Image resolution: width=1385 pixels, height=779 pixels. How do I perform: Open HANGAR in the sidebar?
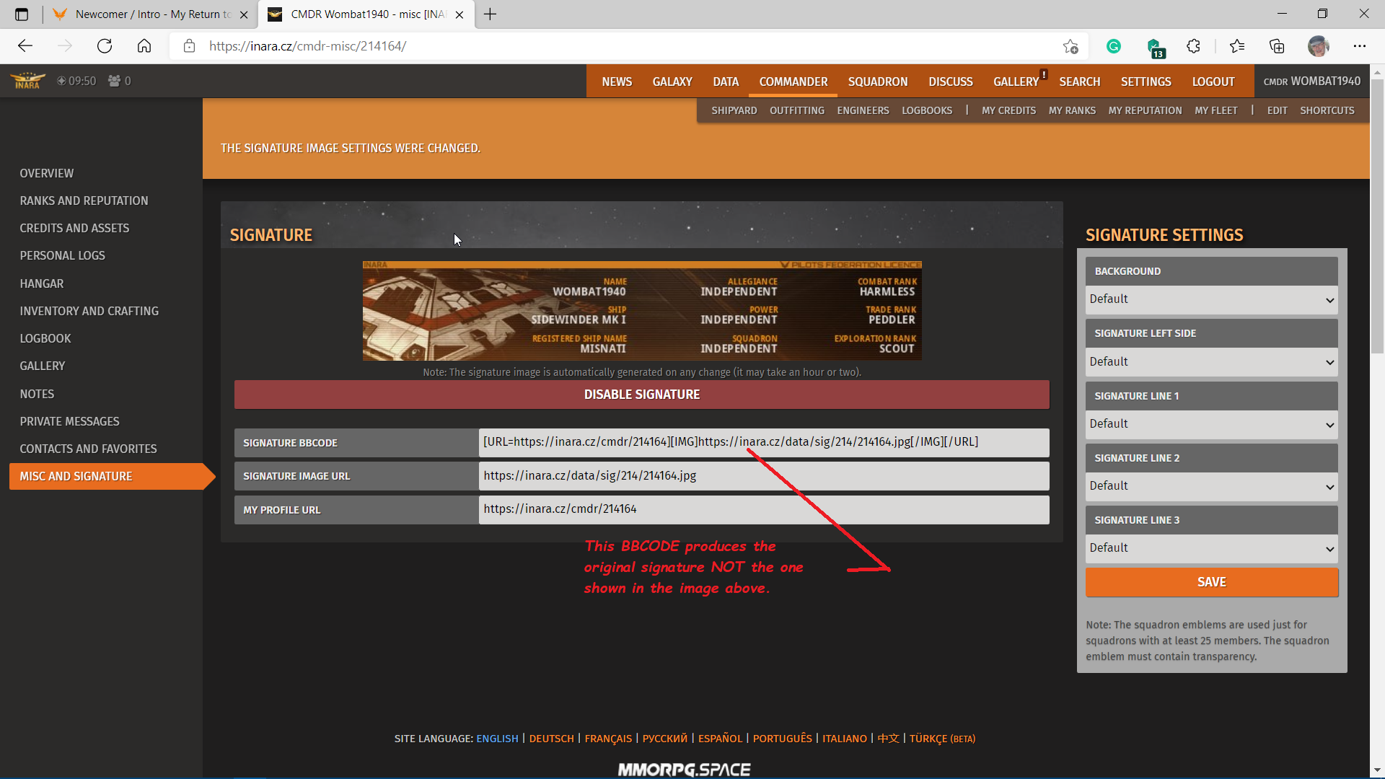pyautogui.click(x=42, y=283)
